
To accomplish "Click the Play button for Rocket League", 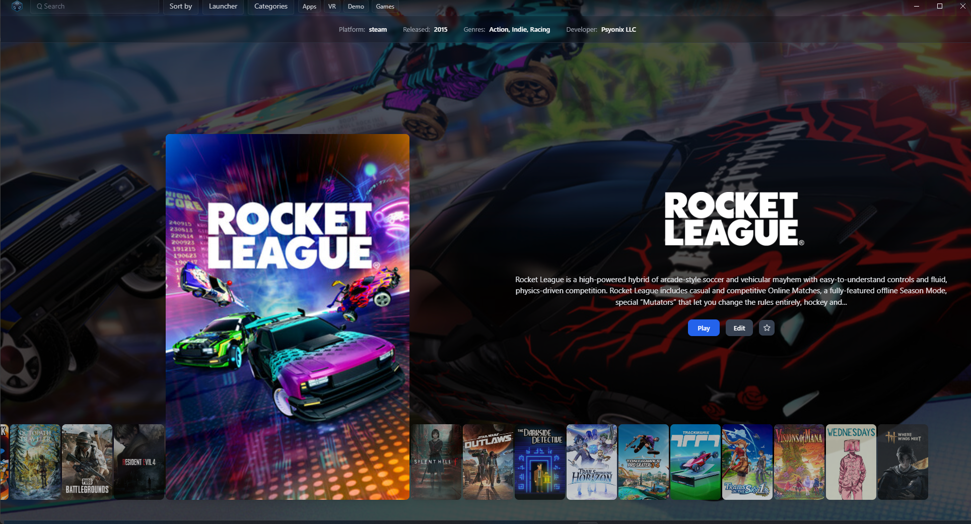I will 703,327.
